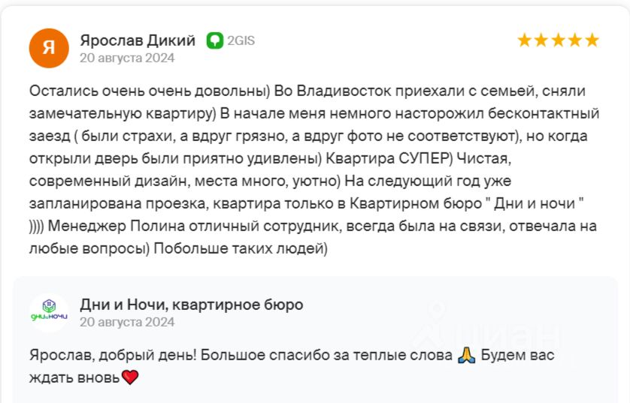Click the words Менеджер Полина in review

click(117, 226)
